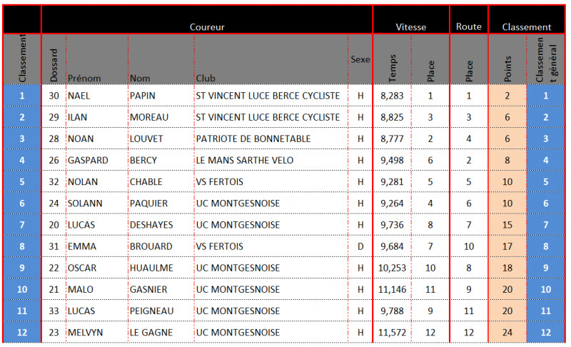Click the 'LE GAGNE' name cell
This screenshot has height=347, width=571.
pos(148,332)
